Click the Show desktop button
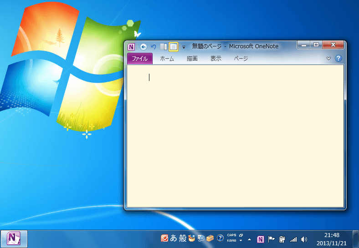Viewport: 359px width, 248px height. 355,239
